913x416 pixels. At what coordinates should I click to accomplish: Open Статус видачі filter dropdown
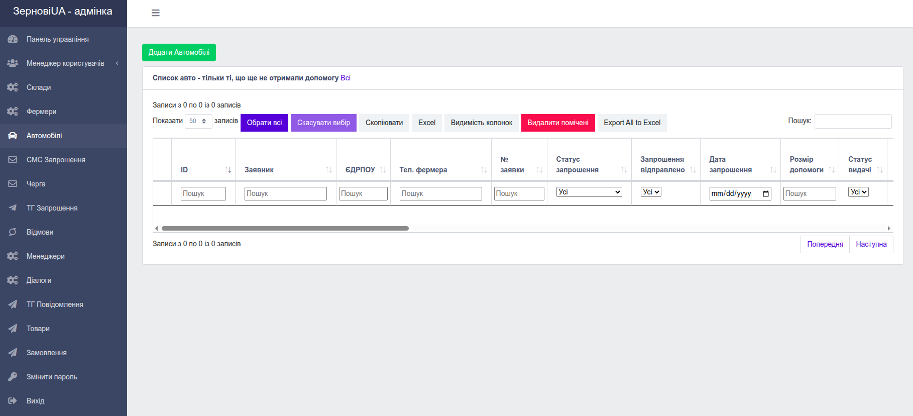tap(858, 192)
